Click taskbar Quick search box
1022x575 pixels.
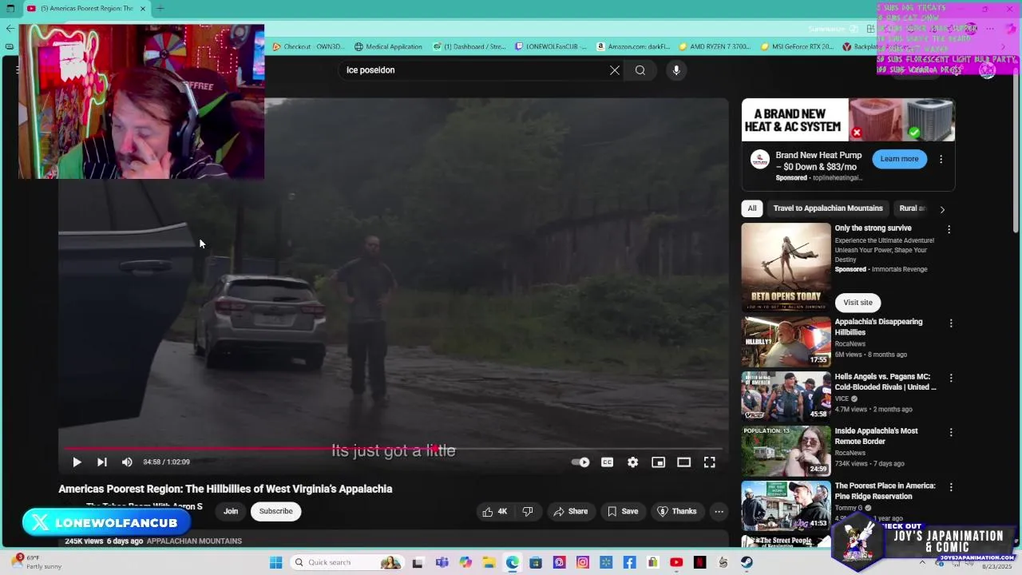[x=347, y=562]
